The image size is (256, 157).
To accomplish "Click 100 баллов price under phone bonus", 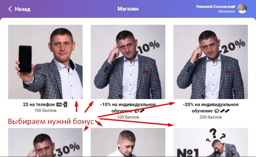I will tap(45, 111).
